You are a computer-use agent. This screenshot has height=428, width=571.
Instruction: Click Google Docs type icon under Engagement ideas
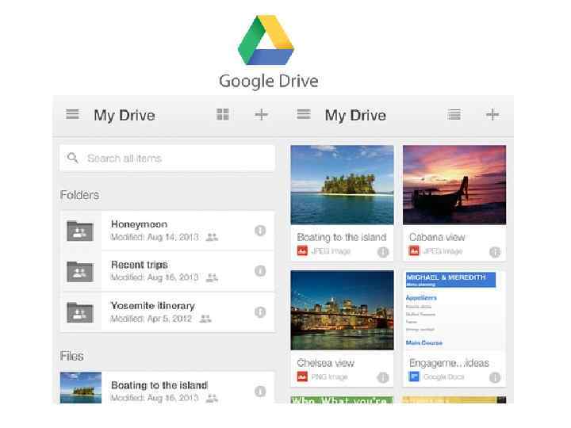414,376
